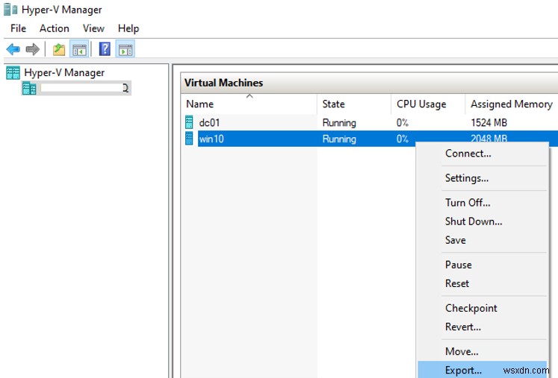
Task: Open the Action menu
Action: click(54, 28)
